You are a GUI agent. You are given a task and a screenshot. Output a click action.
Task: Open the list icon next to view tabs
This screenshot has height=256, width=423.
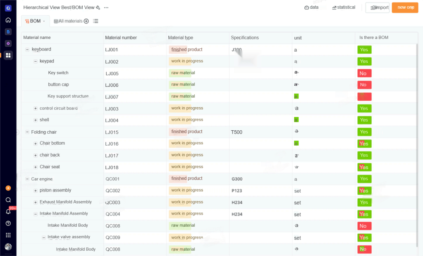[x=96, y=21]
